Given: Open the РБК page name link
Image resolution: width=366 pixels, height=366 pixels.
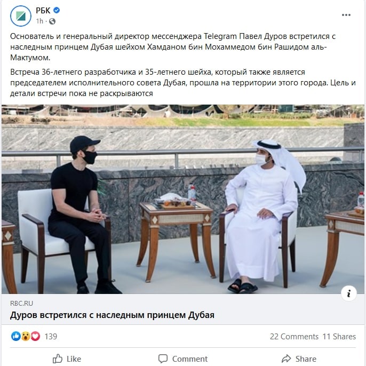Looking at the screenshot, I should [43, 11].
